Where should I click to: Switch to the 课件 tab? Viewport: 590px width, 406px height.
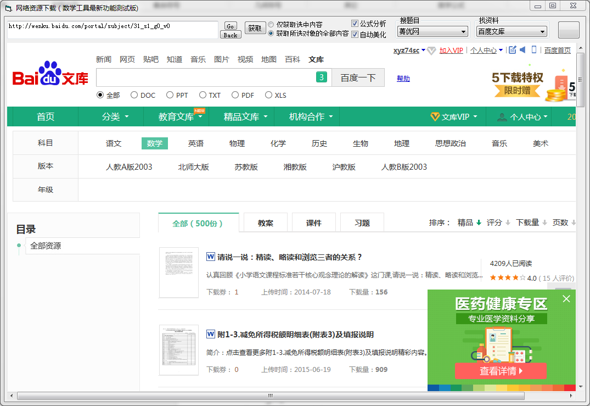[x=314, y=223]
